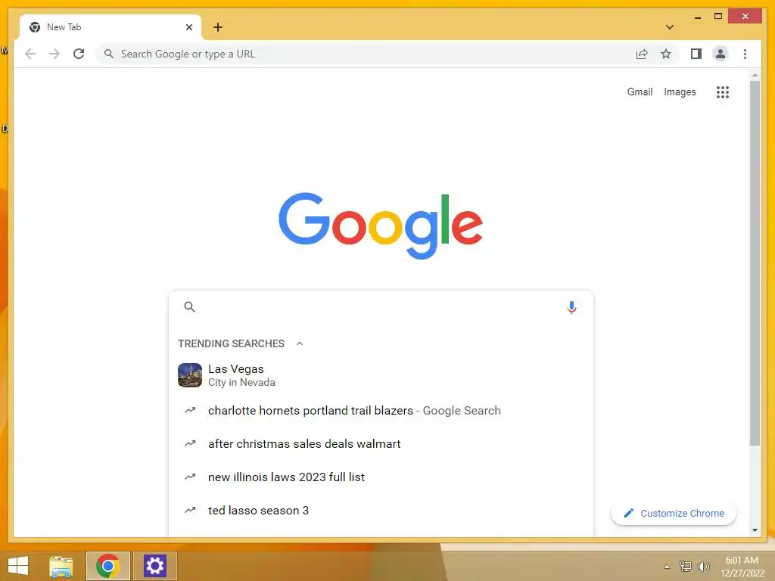Bookmark this tab with star icon
This screenshot has height=581, width=775.
pyautogui.click(x=666, y=54)
